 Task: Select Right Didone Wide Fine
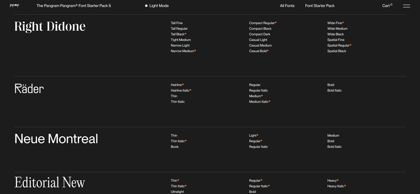click(336, 23)
